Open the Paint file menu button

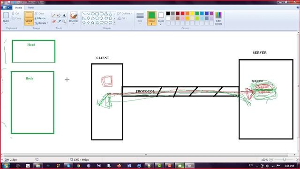coord(6,8)
